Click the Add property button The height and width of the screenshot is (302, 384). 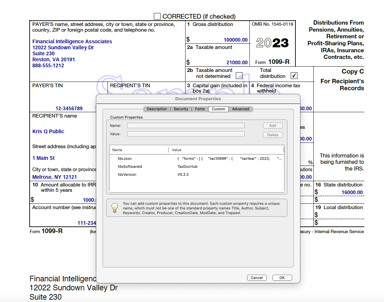[272, 126]
